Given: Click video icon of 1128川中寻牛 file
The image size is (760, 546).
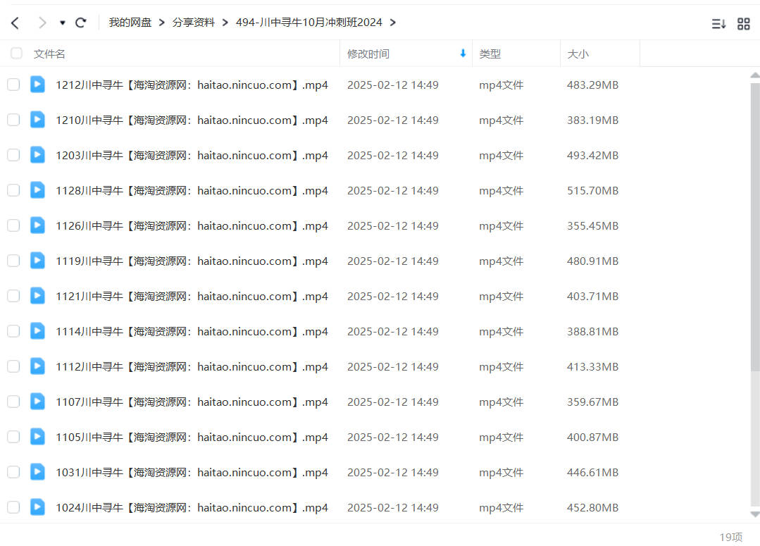Looking at the screenshot, I should pos(37,190).
